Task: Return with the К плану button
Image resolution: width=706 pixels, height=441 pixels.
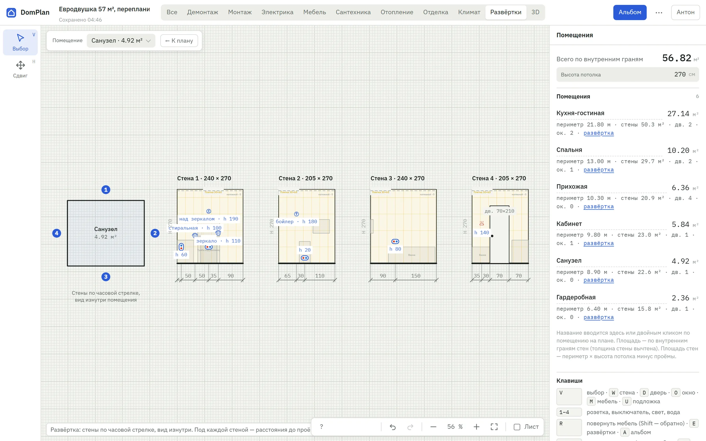Action: pyautogui.click(x=179, y=41)
